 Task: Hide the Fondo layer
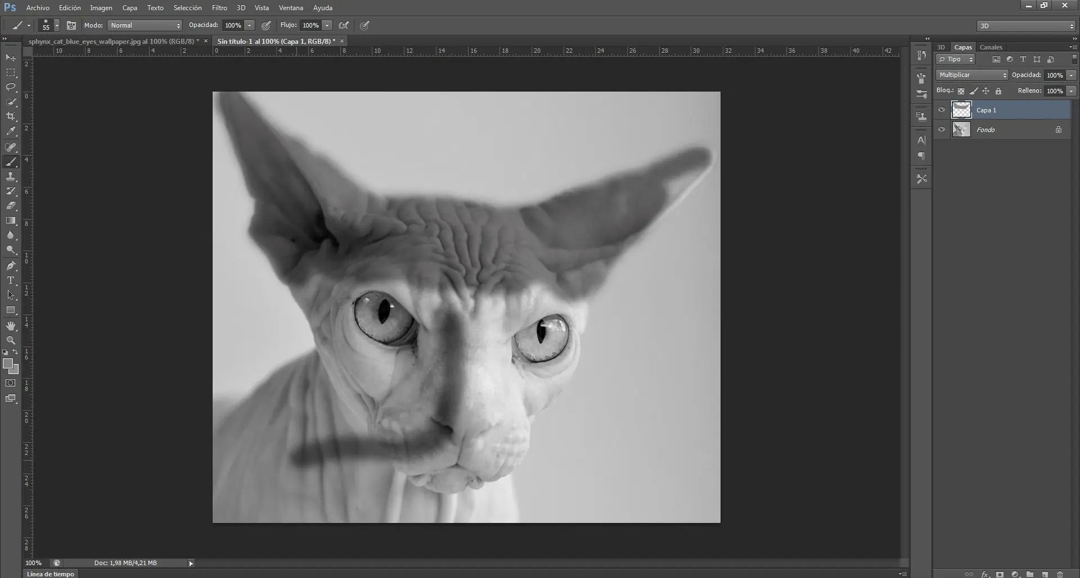click(942, 129)
